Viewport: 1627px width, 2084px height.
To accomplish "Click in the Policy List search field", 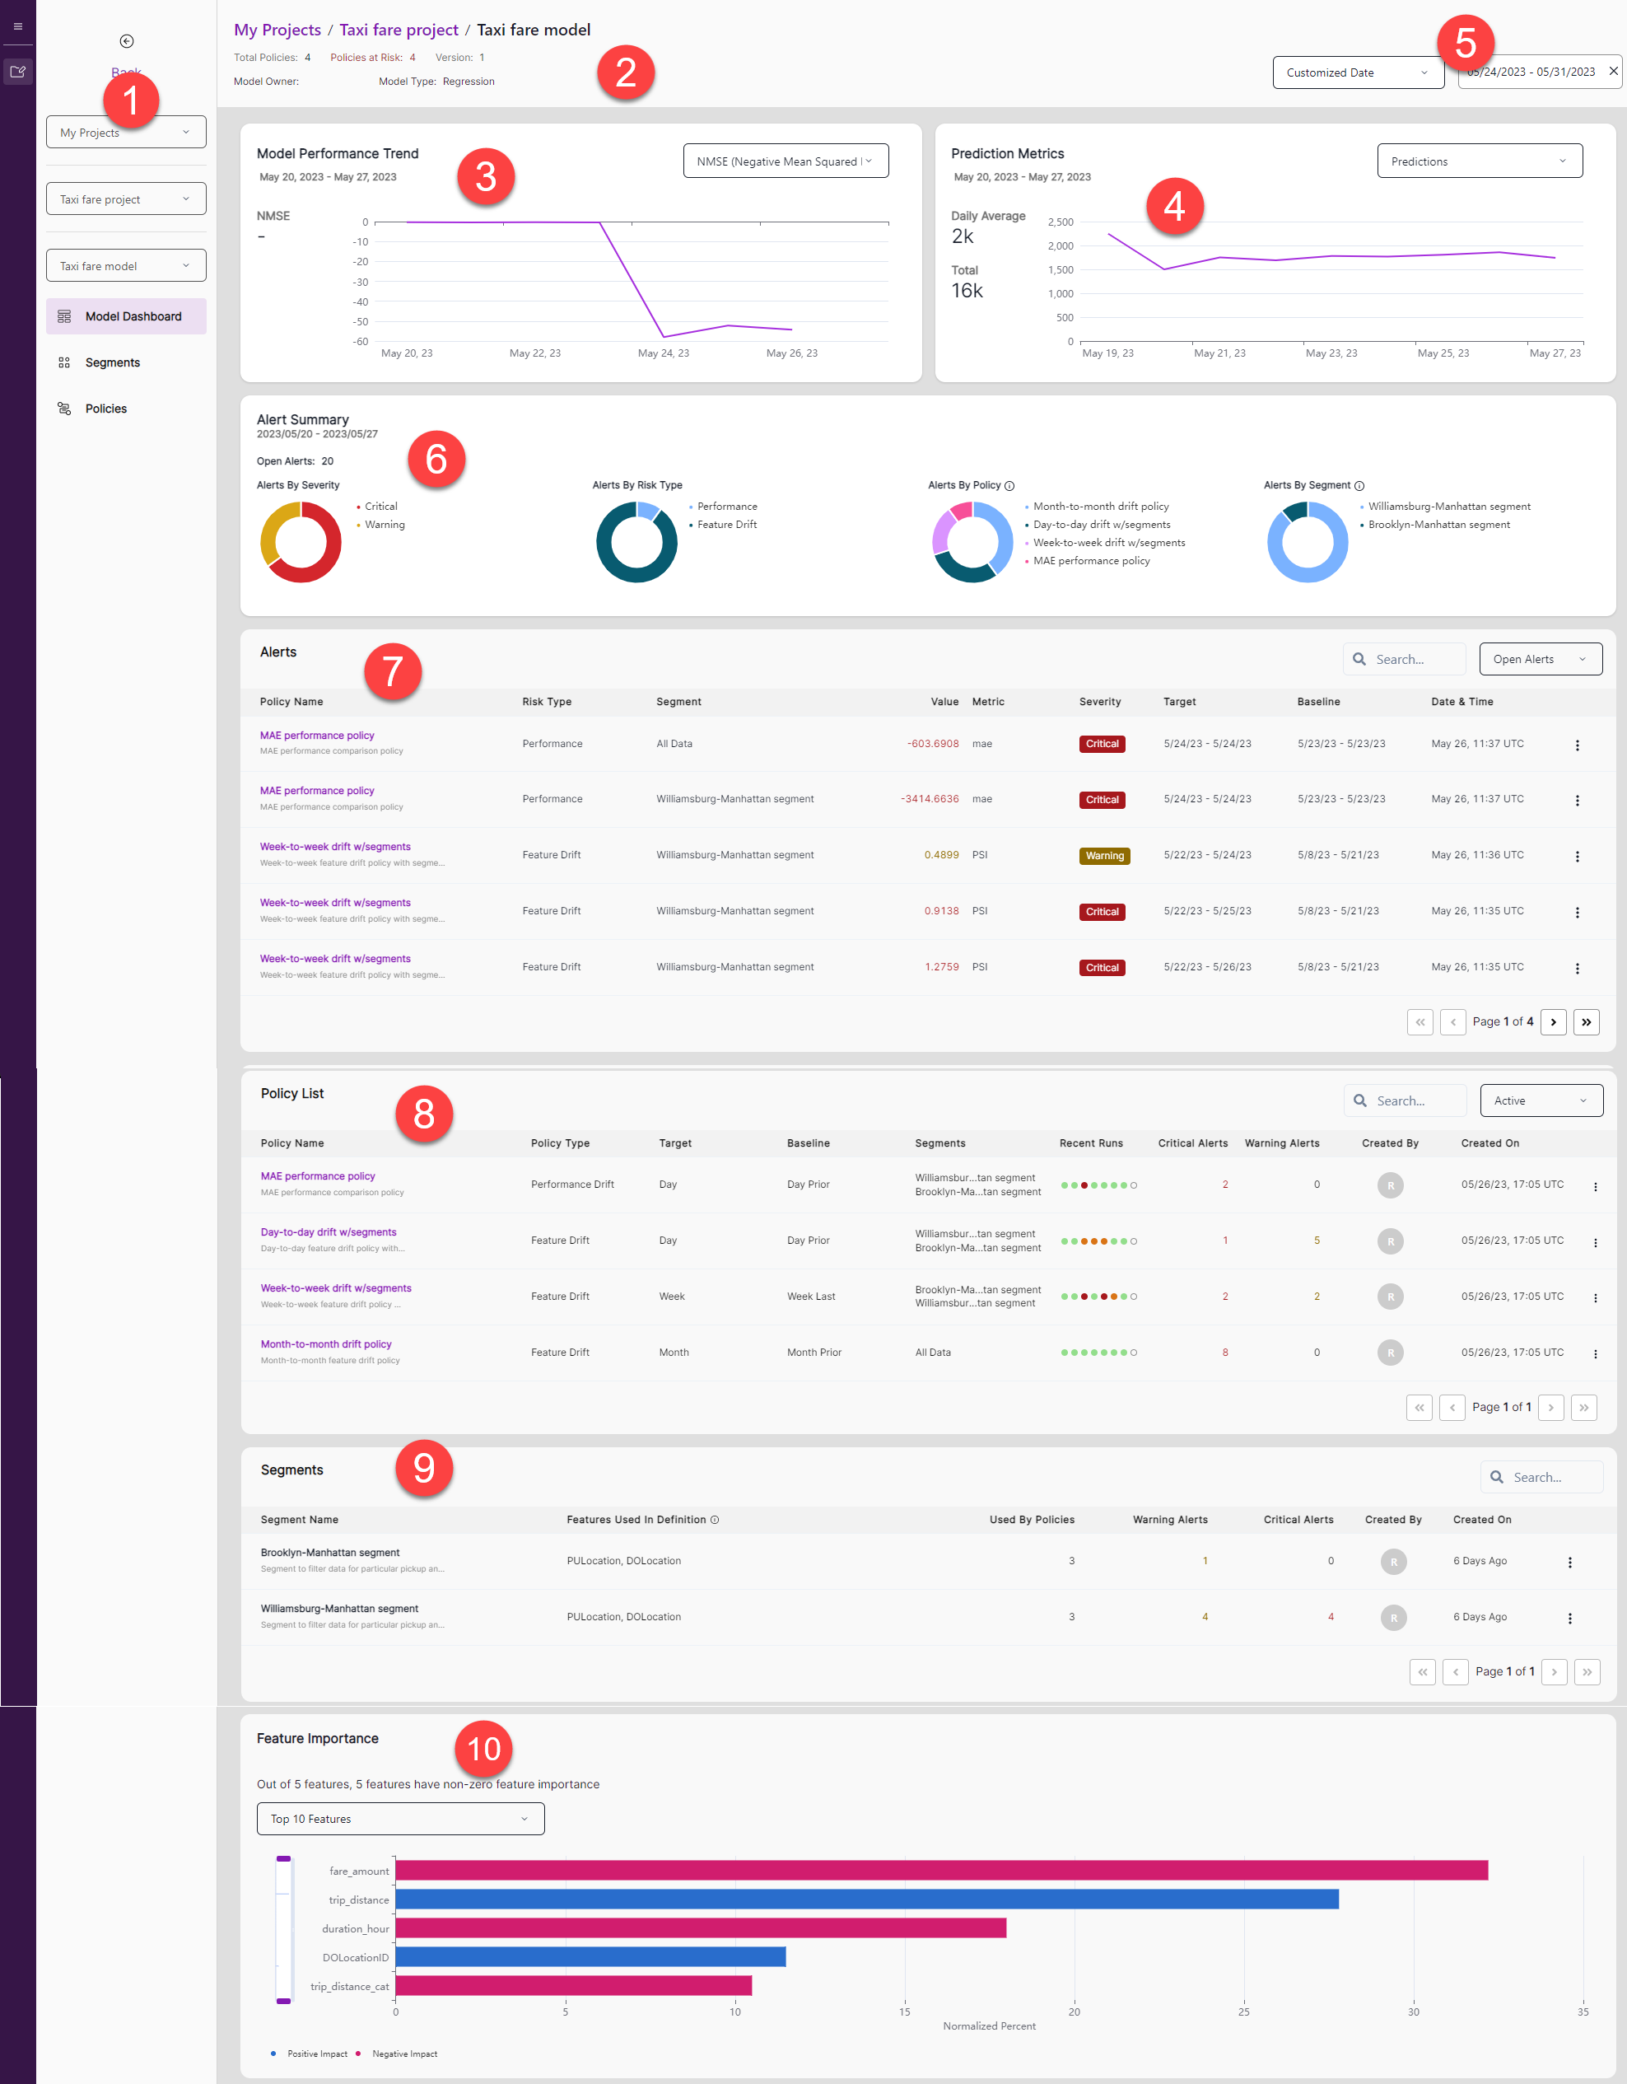I will coord(1405,1100).
